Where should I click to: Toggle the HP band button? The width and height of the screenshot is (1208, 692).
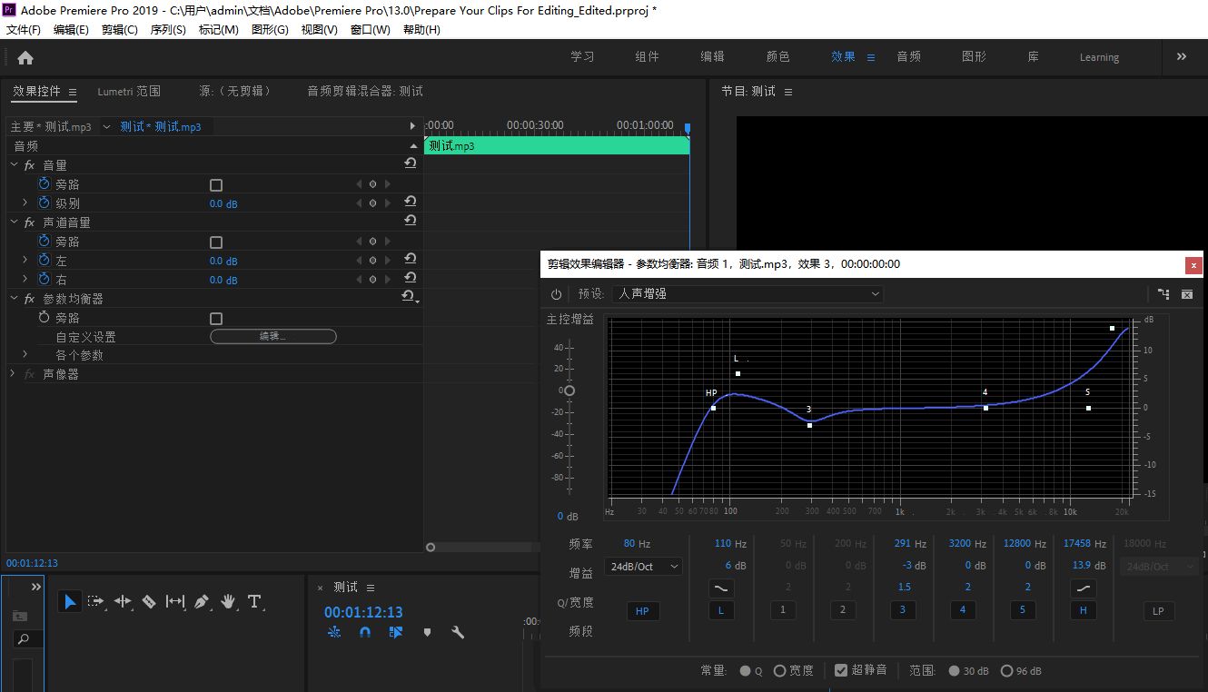[642, 611]
